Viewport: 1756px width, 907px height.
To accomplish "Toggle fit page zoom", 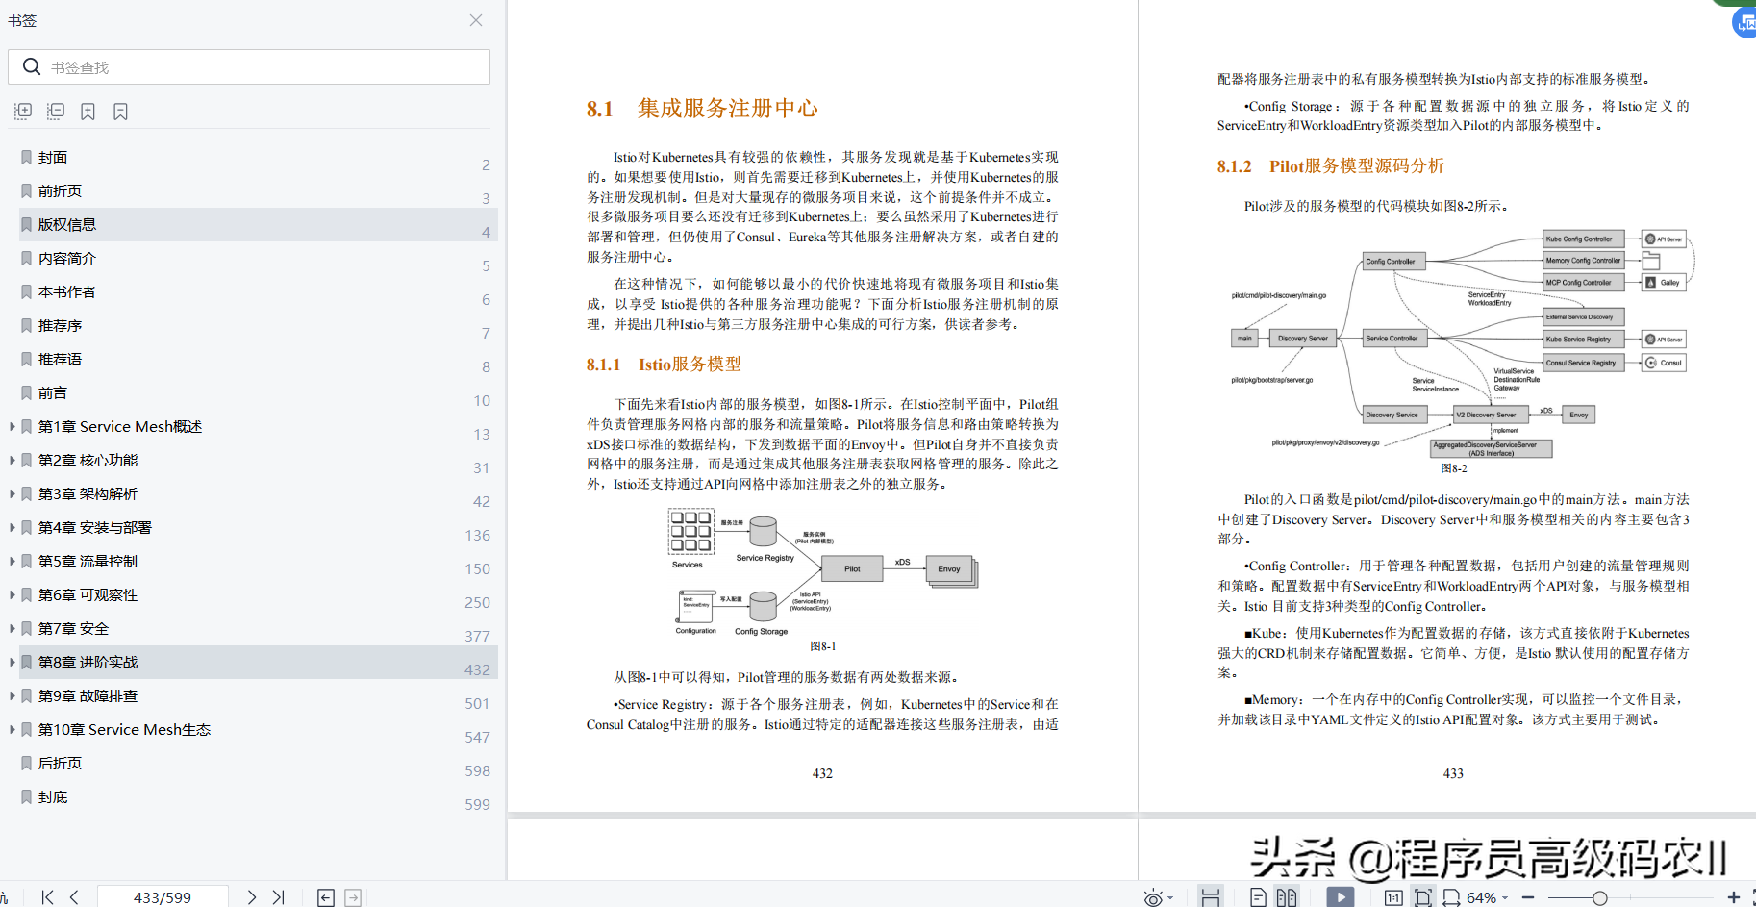I will coord(1423,897).
